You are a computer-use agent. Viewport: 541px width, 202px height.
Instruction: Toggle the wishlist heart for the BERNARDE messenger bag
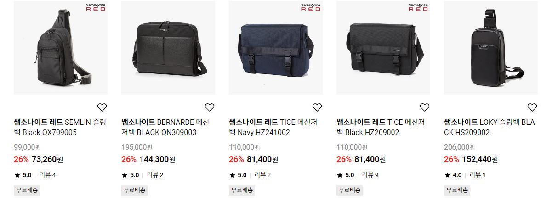210,107
